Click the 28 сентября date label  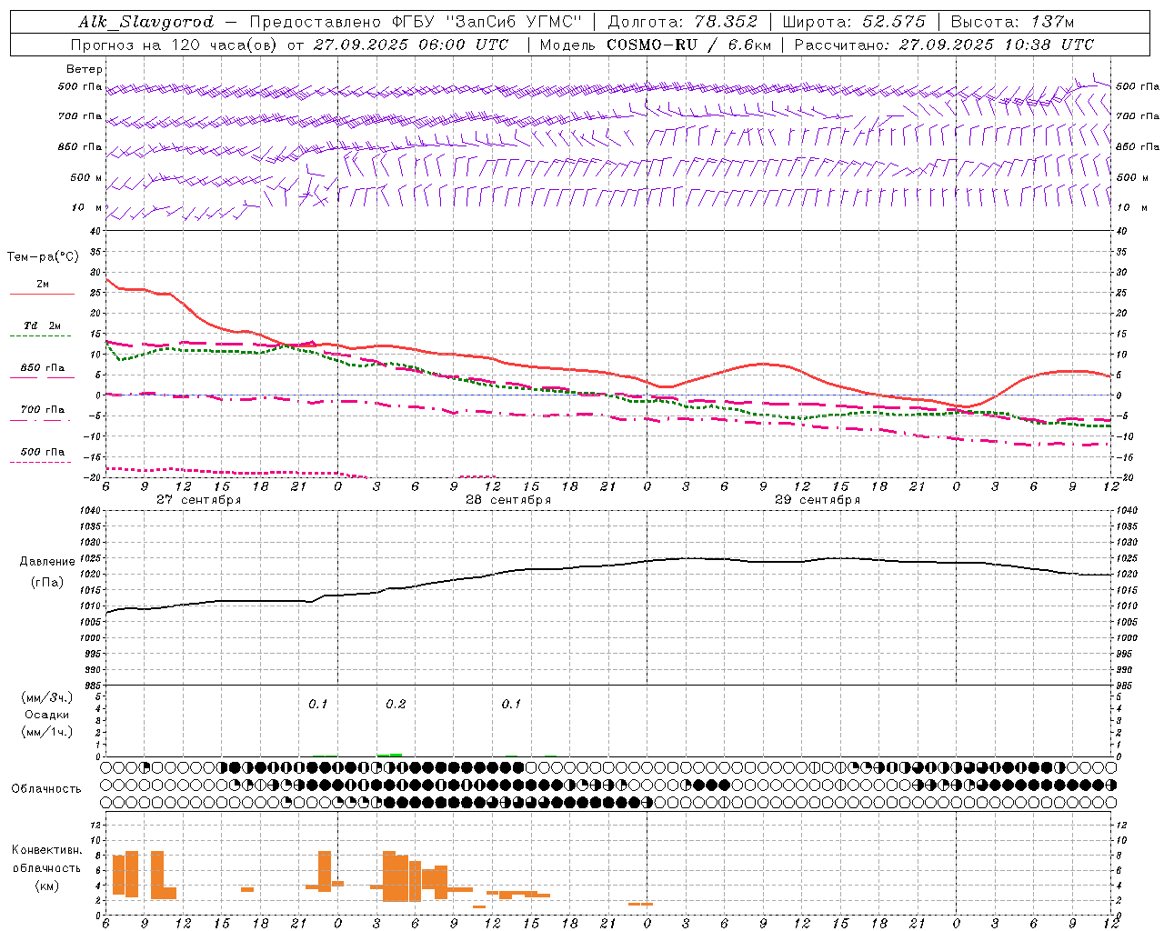(x=508, y=500)
